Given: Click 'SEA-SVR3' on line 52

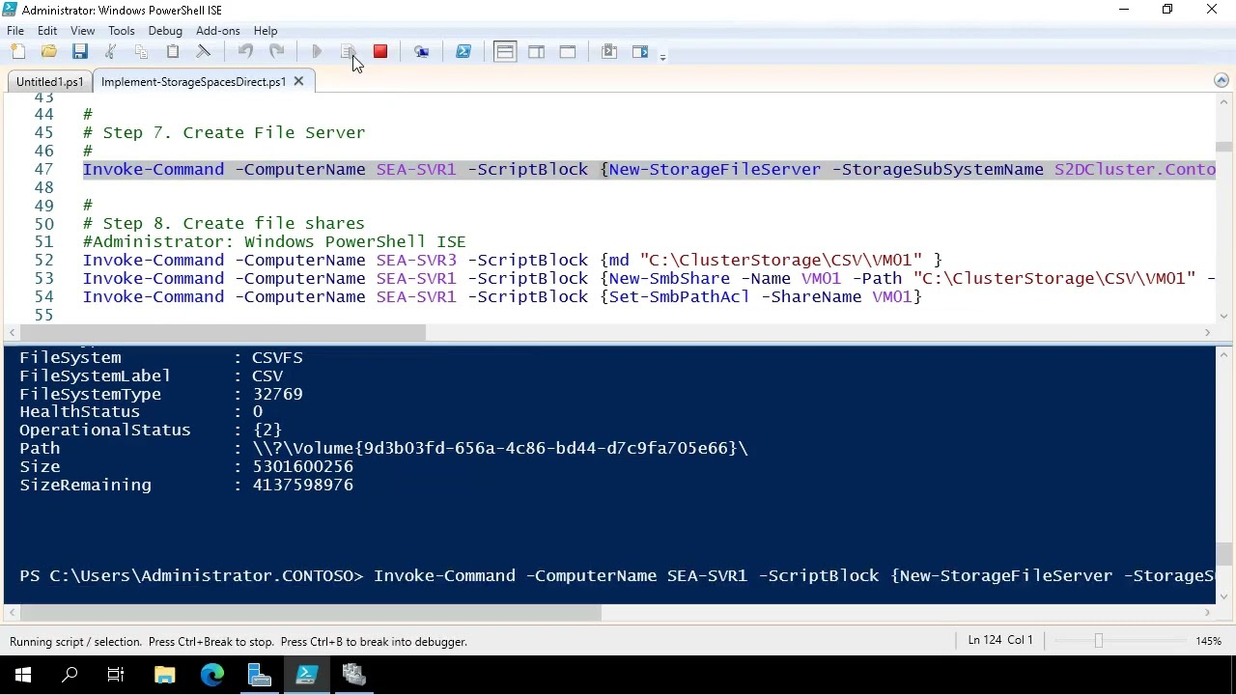Looking at the screenshot, I should click(416, 261).
